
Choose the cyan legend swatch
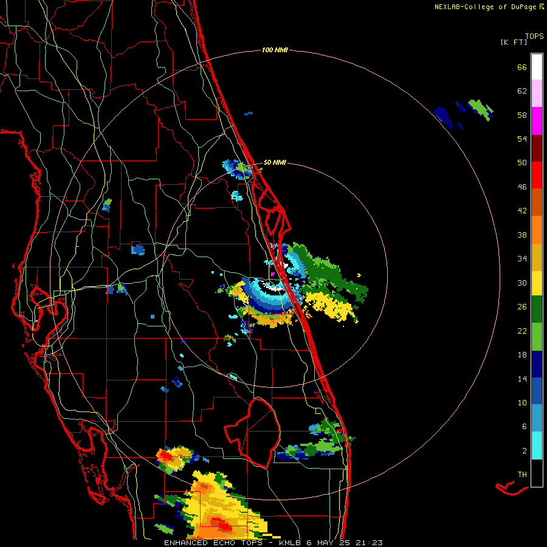click(537, 446)
